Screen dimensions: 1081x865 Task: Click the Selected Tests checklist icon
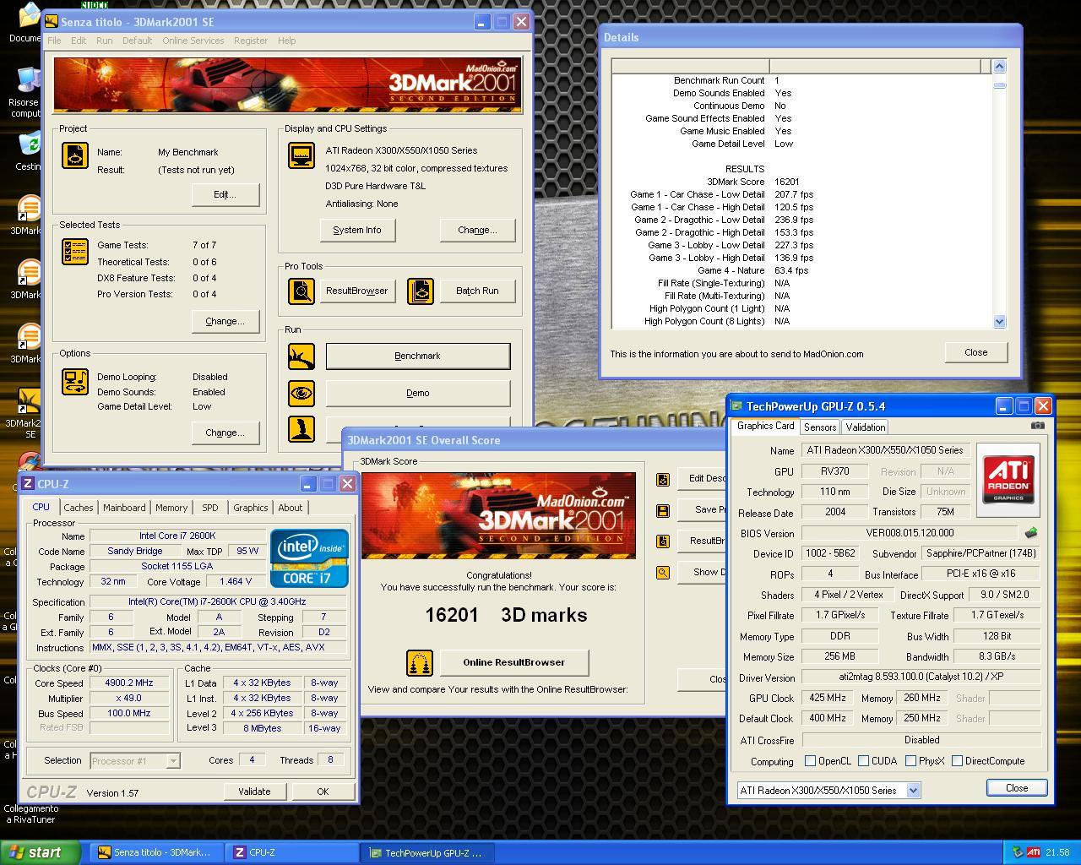coord(75,252)
